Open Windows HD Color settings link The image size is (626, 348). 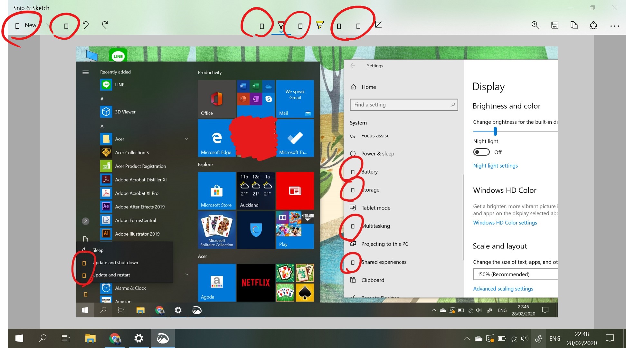click(505, 223)
